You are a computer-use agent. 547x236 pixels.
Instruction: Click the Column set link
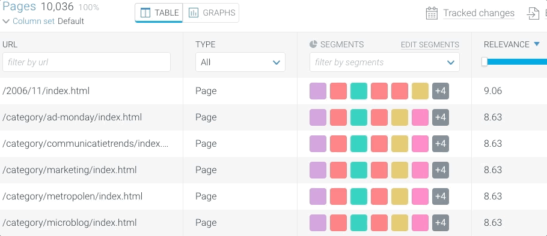click(34, 21)
